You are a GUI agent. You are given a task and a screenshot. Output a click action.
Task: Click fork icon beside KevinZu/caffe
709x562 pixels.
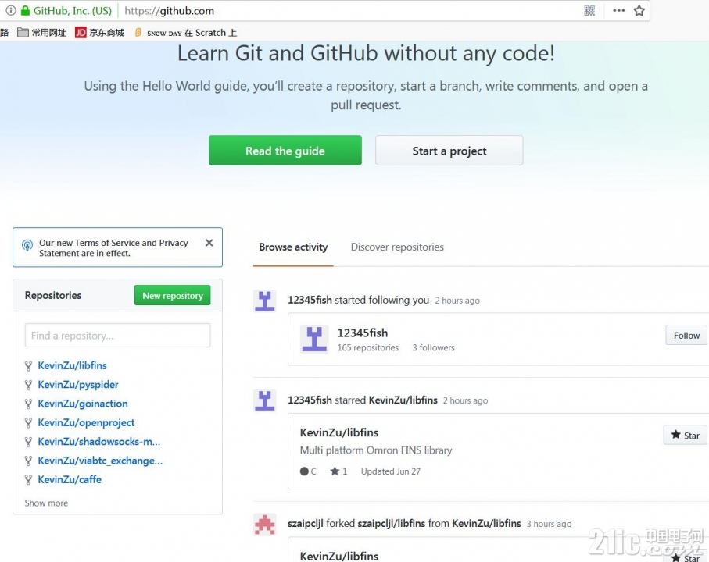pos(28,479)
